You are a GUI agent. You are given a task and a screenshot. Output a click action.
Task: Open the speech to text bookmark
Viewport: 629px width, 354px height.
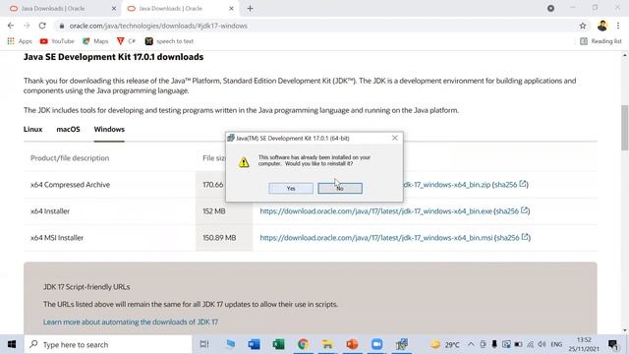tap(169, 41)
